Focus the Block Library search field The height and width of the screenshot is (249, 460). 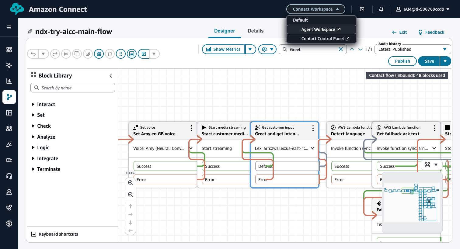coord(73,88)
